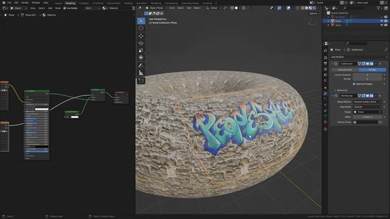Open the Slot 1 material dropdown
This screenshot has width=390, height=219.
(93, 8)
